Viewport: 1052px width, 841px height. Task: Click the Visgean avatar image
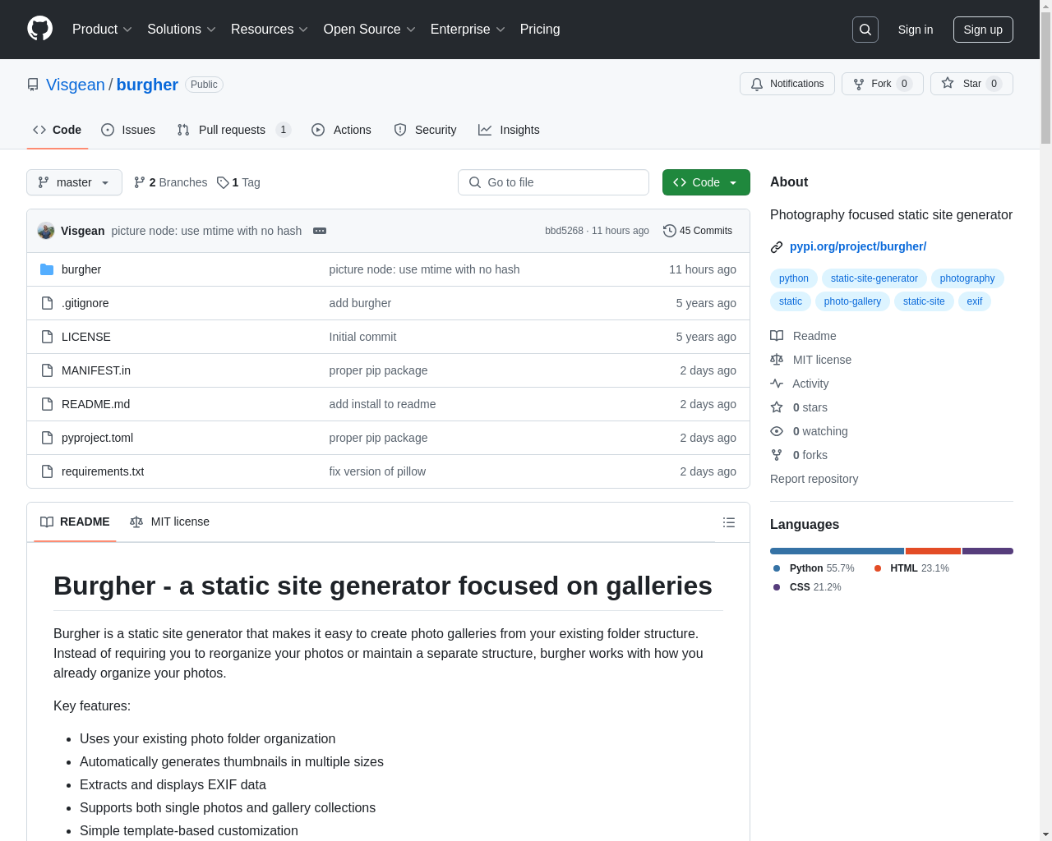coord(46,231)
